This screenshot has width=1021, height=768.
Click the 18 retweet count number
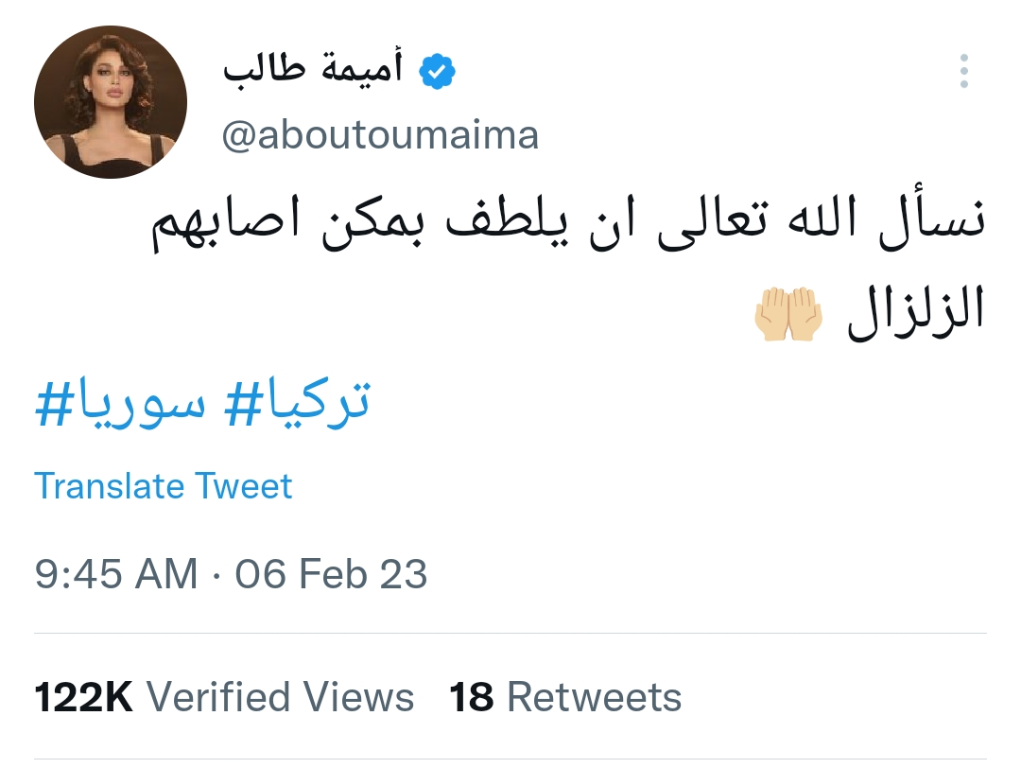472,697
